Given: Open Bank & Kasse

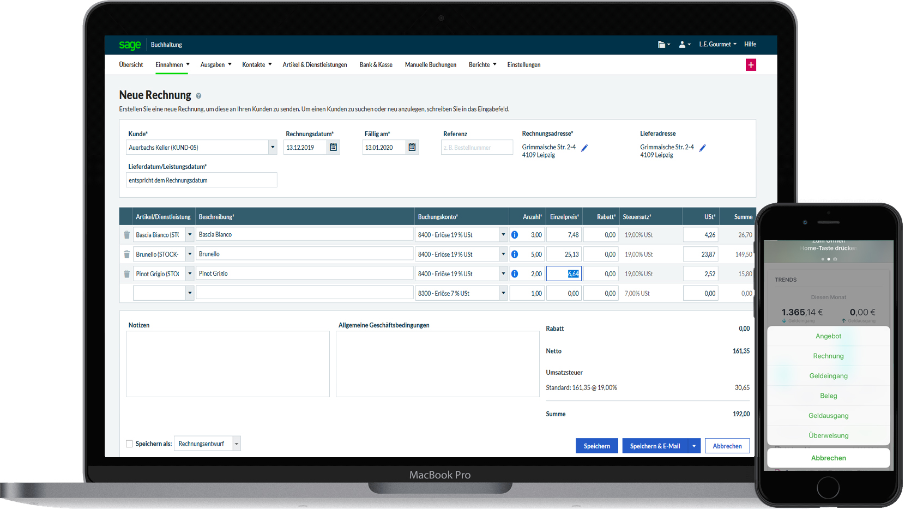Looking at the screenshot, I should click(376, 65).
